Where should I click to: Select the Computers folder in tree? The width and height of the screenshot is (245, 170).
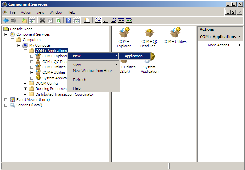click(x=32, y=40)
